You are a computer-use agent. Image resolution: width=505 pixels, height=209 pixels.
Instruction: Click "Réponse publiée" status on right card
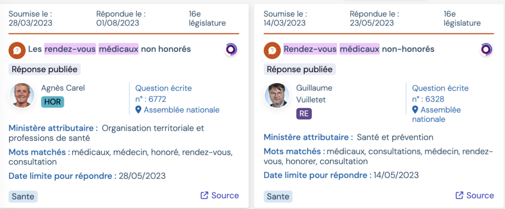coord(299,70)
